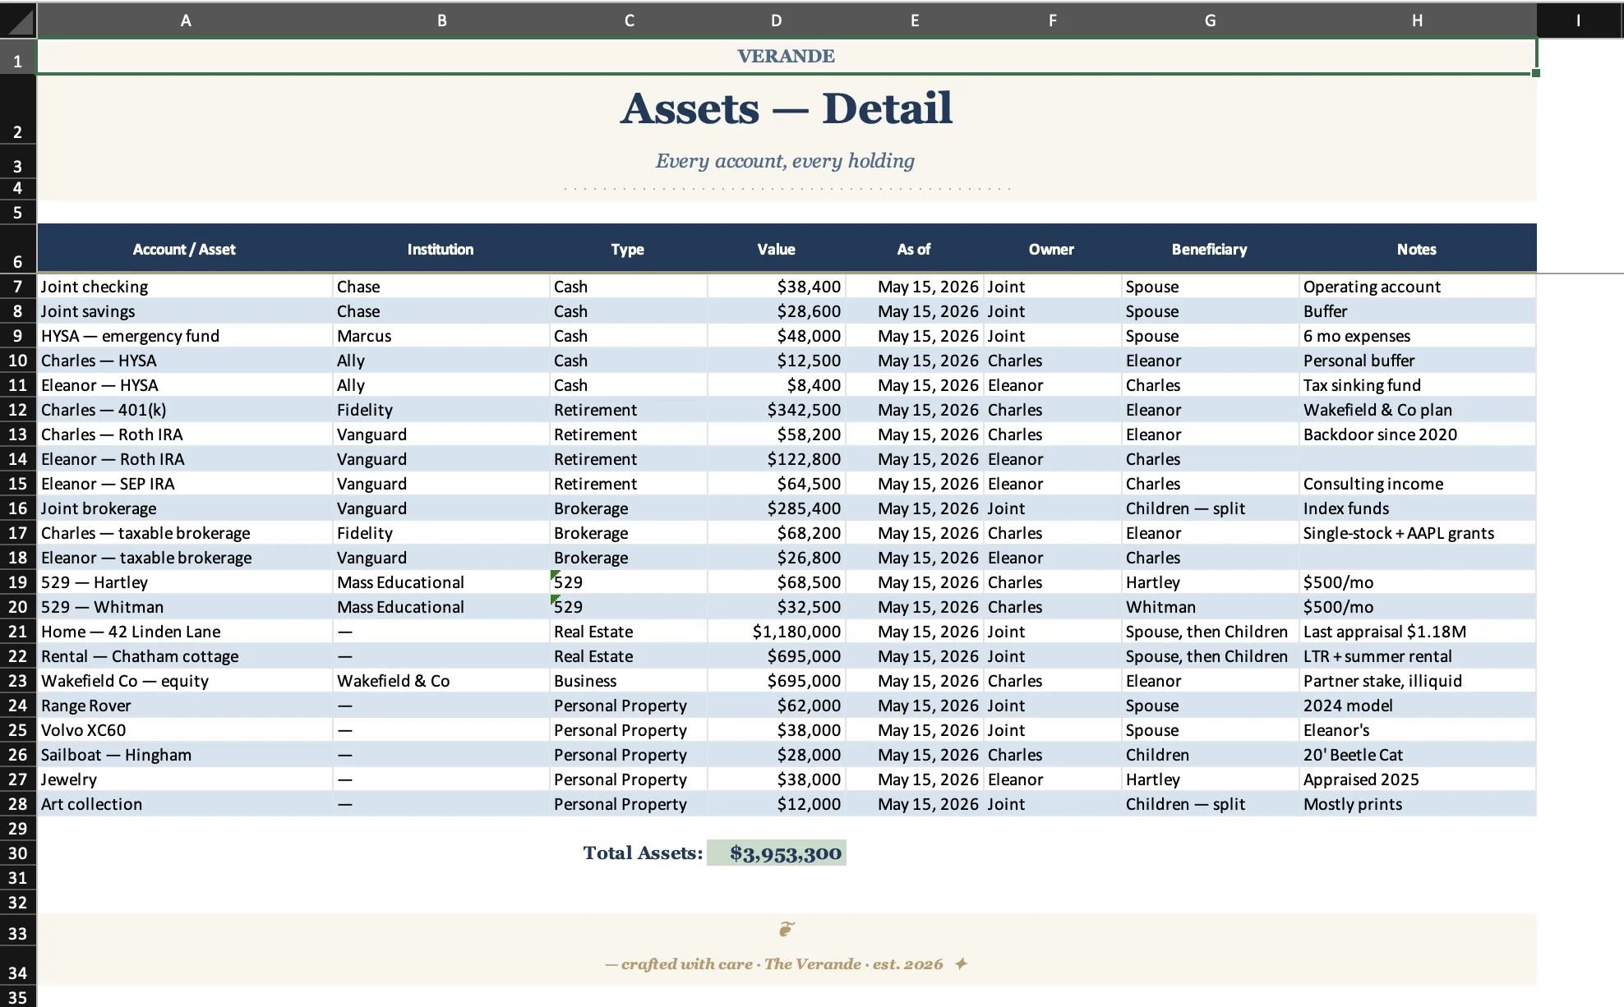Image resolution: width=1624 pixels, height=1007 pixels.
Task: Select 'Charles — Roth IRA' cell
Action: click(x=185, y=435)
